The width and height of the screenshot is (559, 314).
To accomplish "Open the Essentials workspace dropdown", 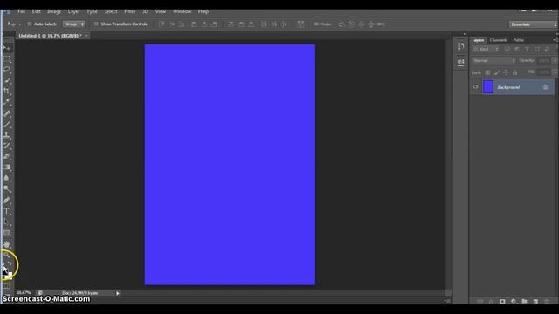I will 533,24.
